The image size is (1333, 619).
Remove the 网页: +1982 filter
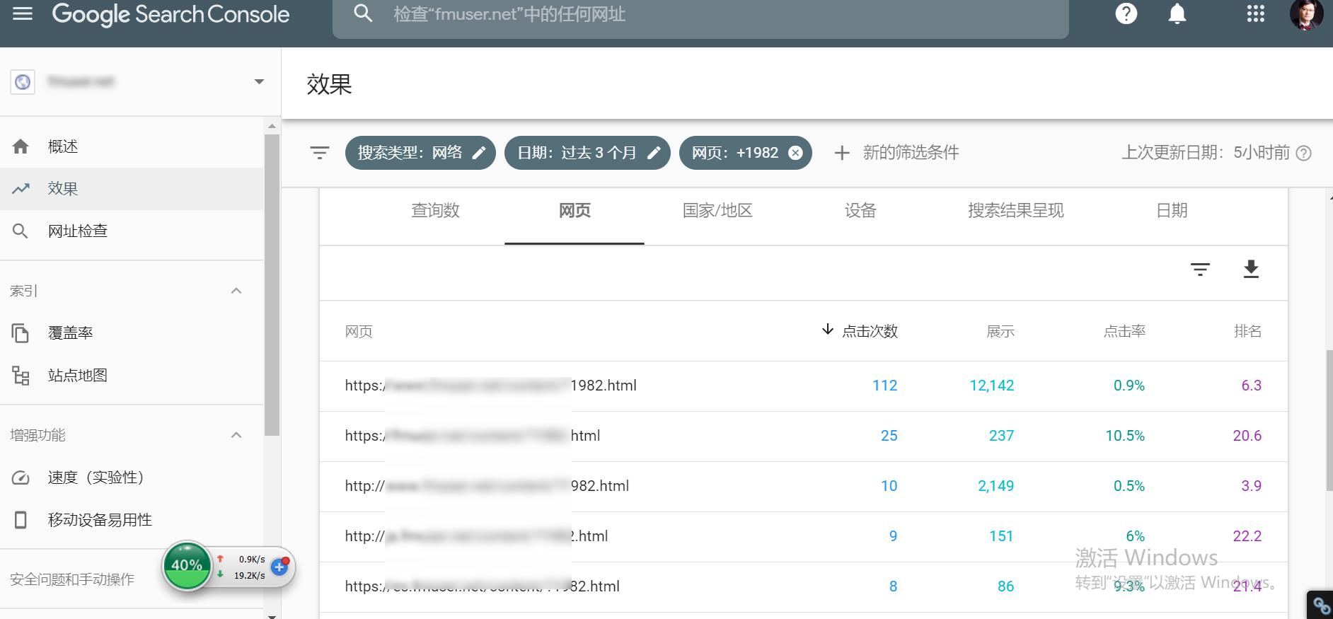coord(795,153)
